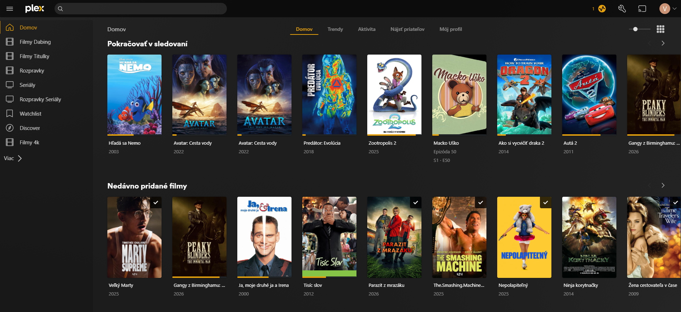Click the Rozpravky film icon
Screen dimensions: 681x312
[10, 70]
